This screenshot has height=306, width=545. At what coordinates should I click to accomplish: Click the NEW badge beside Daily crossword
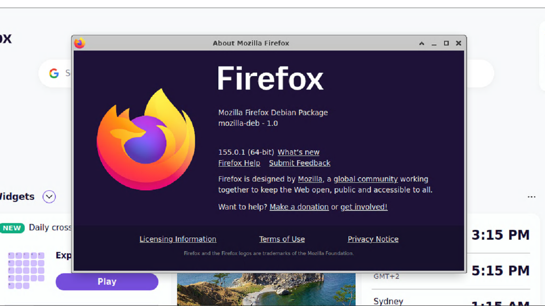coord(12,228)
